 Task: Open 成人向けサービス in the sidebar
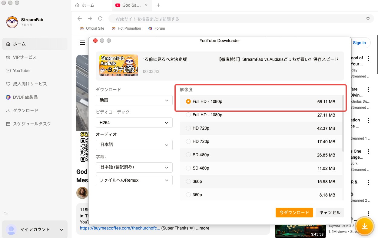point(35,84)
